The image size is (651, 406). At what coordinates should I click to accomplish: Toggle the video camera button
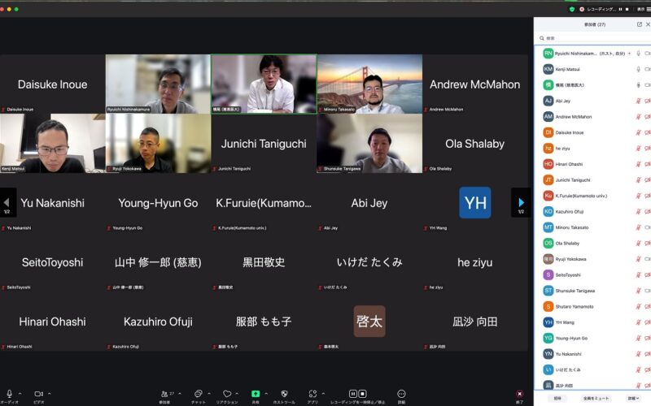pos(38,394)
